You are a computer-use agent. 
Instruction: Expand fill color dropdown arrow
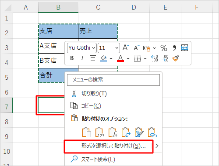click(x=111, y=58)
